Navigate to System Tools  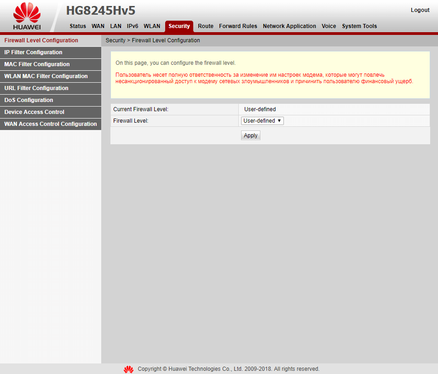[359, 26]
